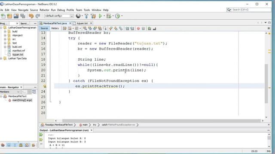Click the Open Project toolbar icon
This screenshot has height=154, width=275.
[x=16, y=16]
